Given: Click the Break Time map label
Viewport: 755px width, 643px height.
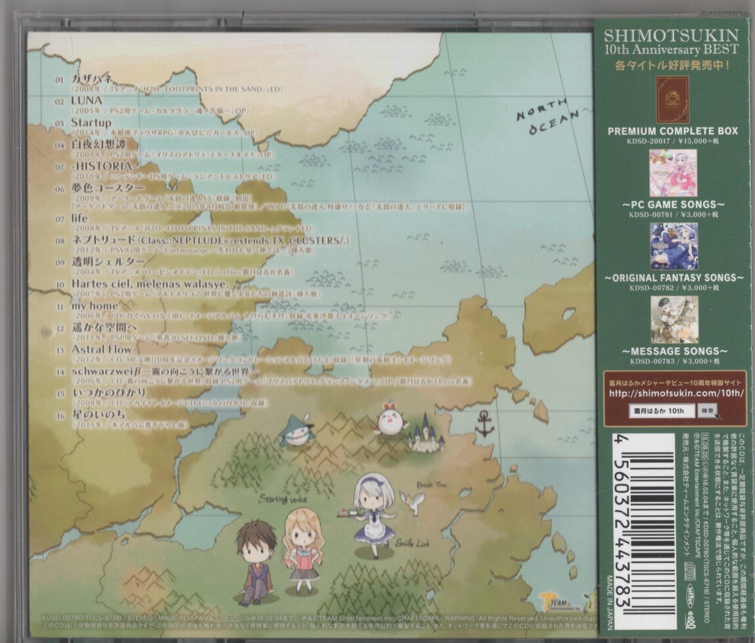Looking at the screenshot, I should tap(432, 485).
